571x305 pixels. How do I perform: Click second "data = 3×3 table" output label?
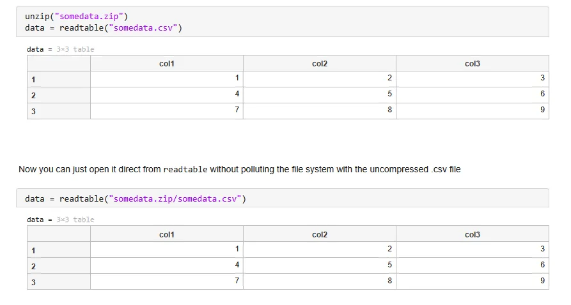(60, 219)
